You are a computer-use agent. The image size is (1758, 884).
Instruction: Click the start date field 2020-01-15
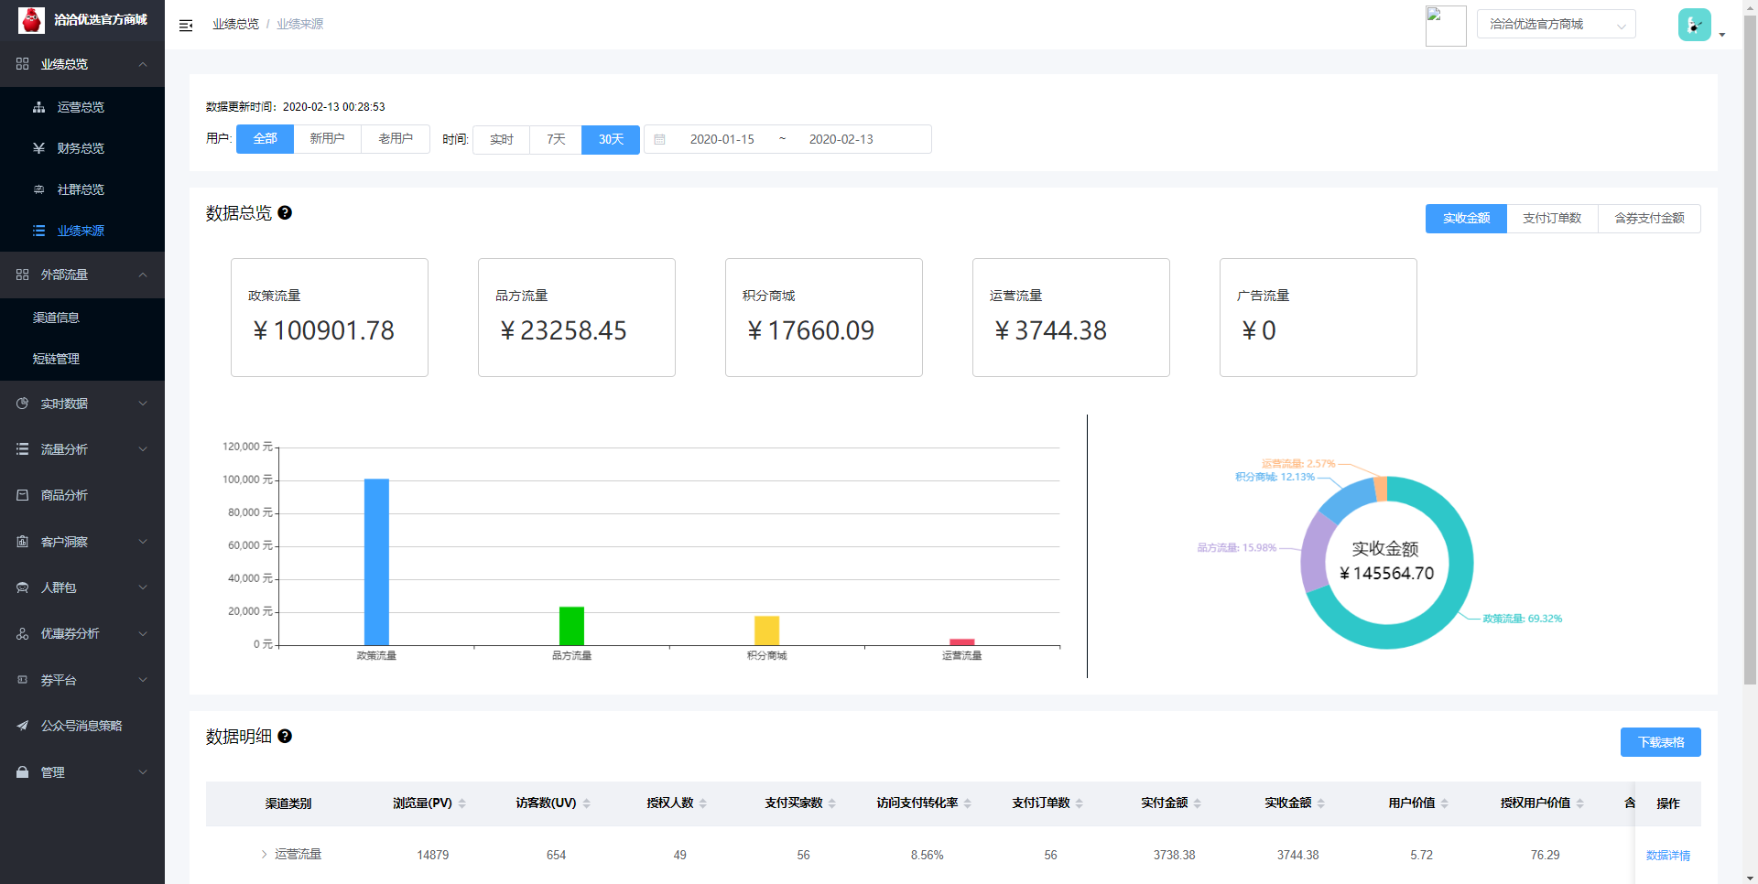[722, 139]
